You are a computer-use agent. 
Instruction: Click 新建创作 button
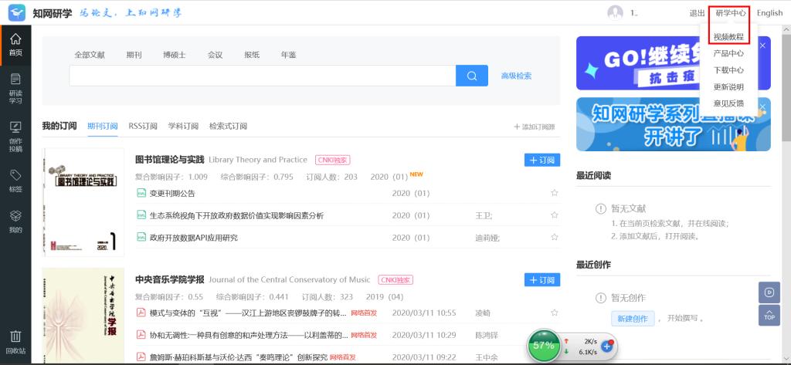633,318
